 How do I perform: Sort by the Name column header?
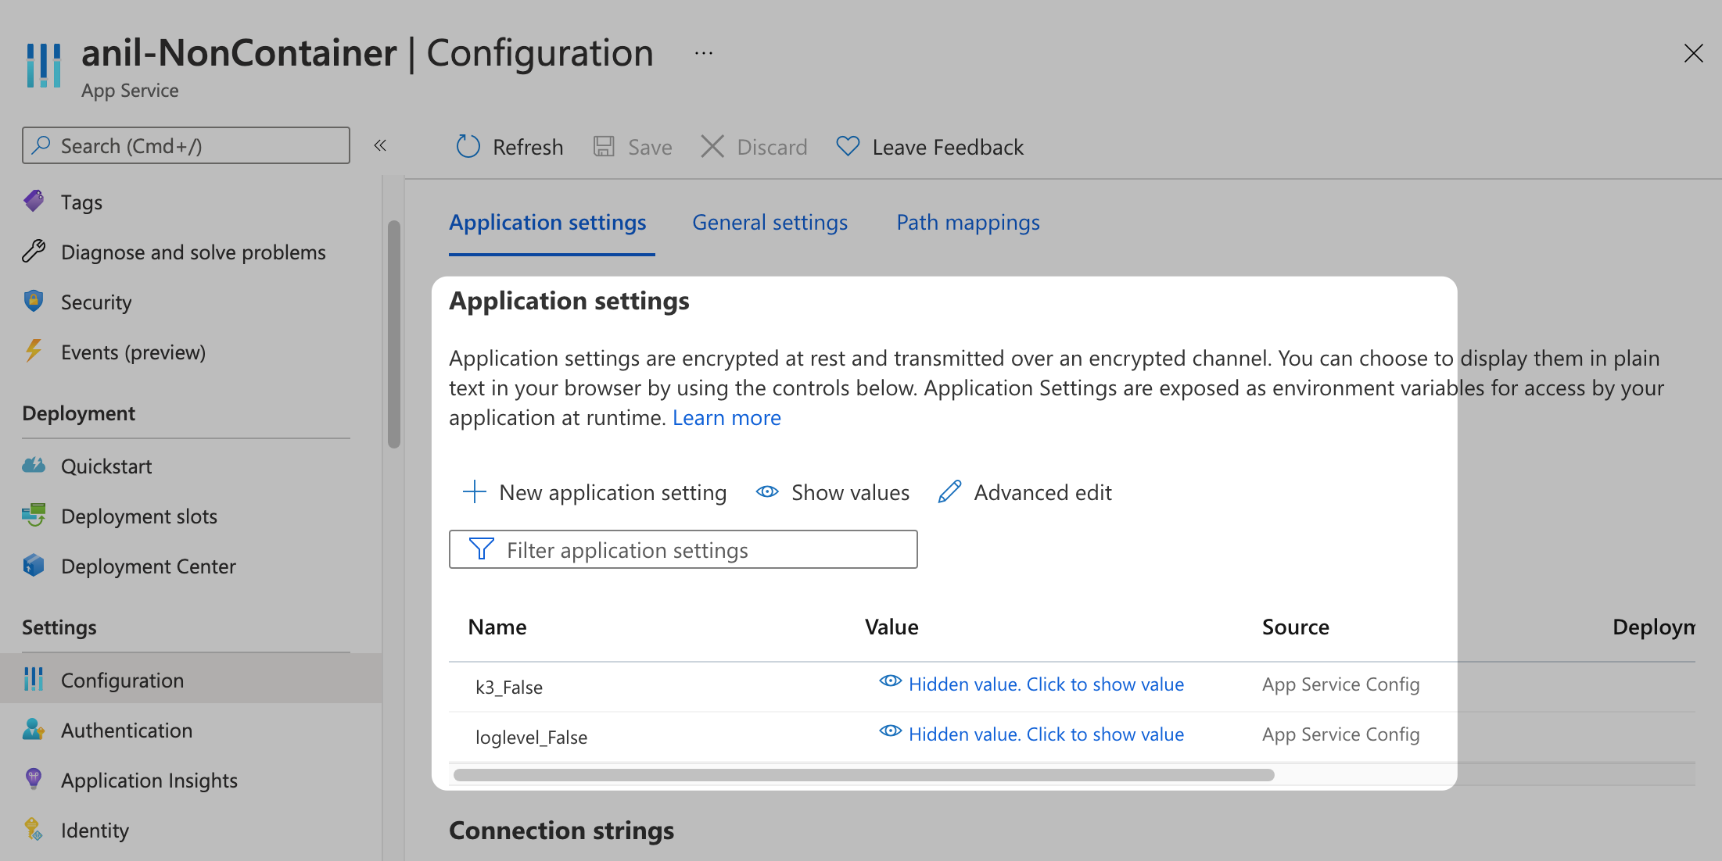(x=497, y=627)
